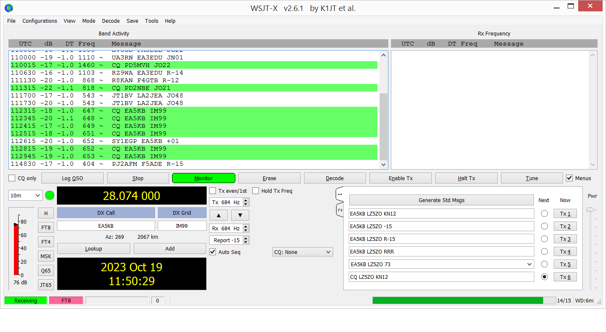Select the Next radio for Tx 3 message

pyautogui.click(x=544, y=239)
